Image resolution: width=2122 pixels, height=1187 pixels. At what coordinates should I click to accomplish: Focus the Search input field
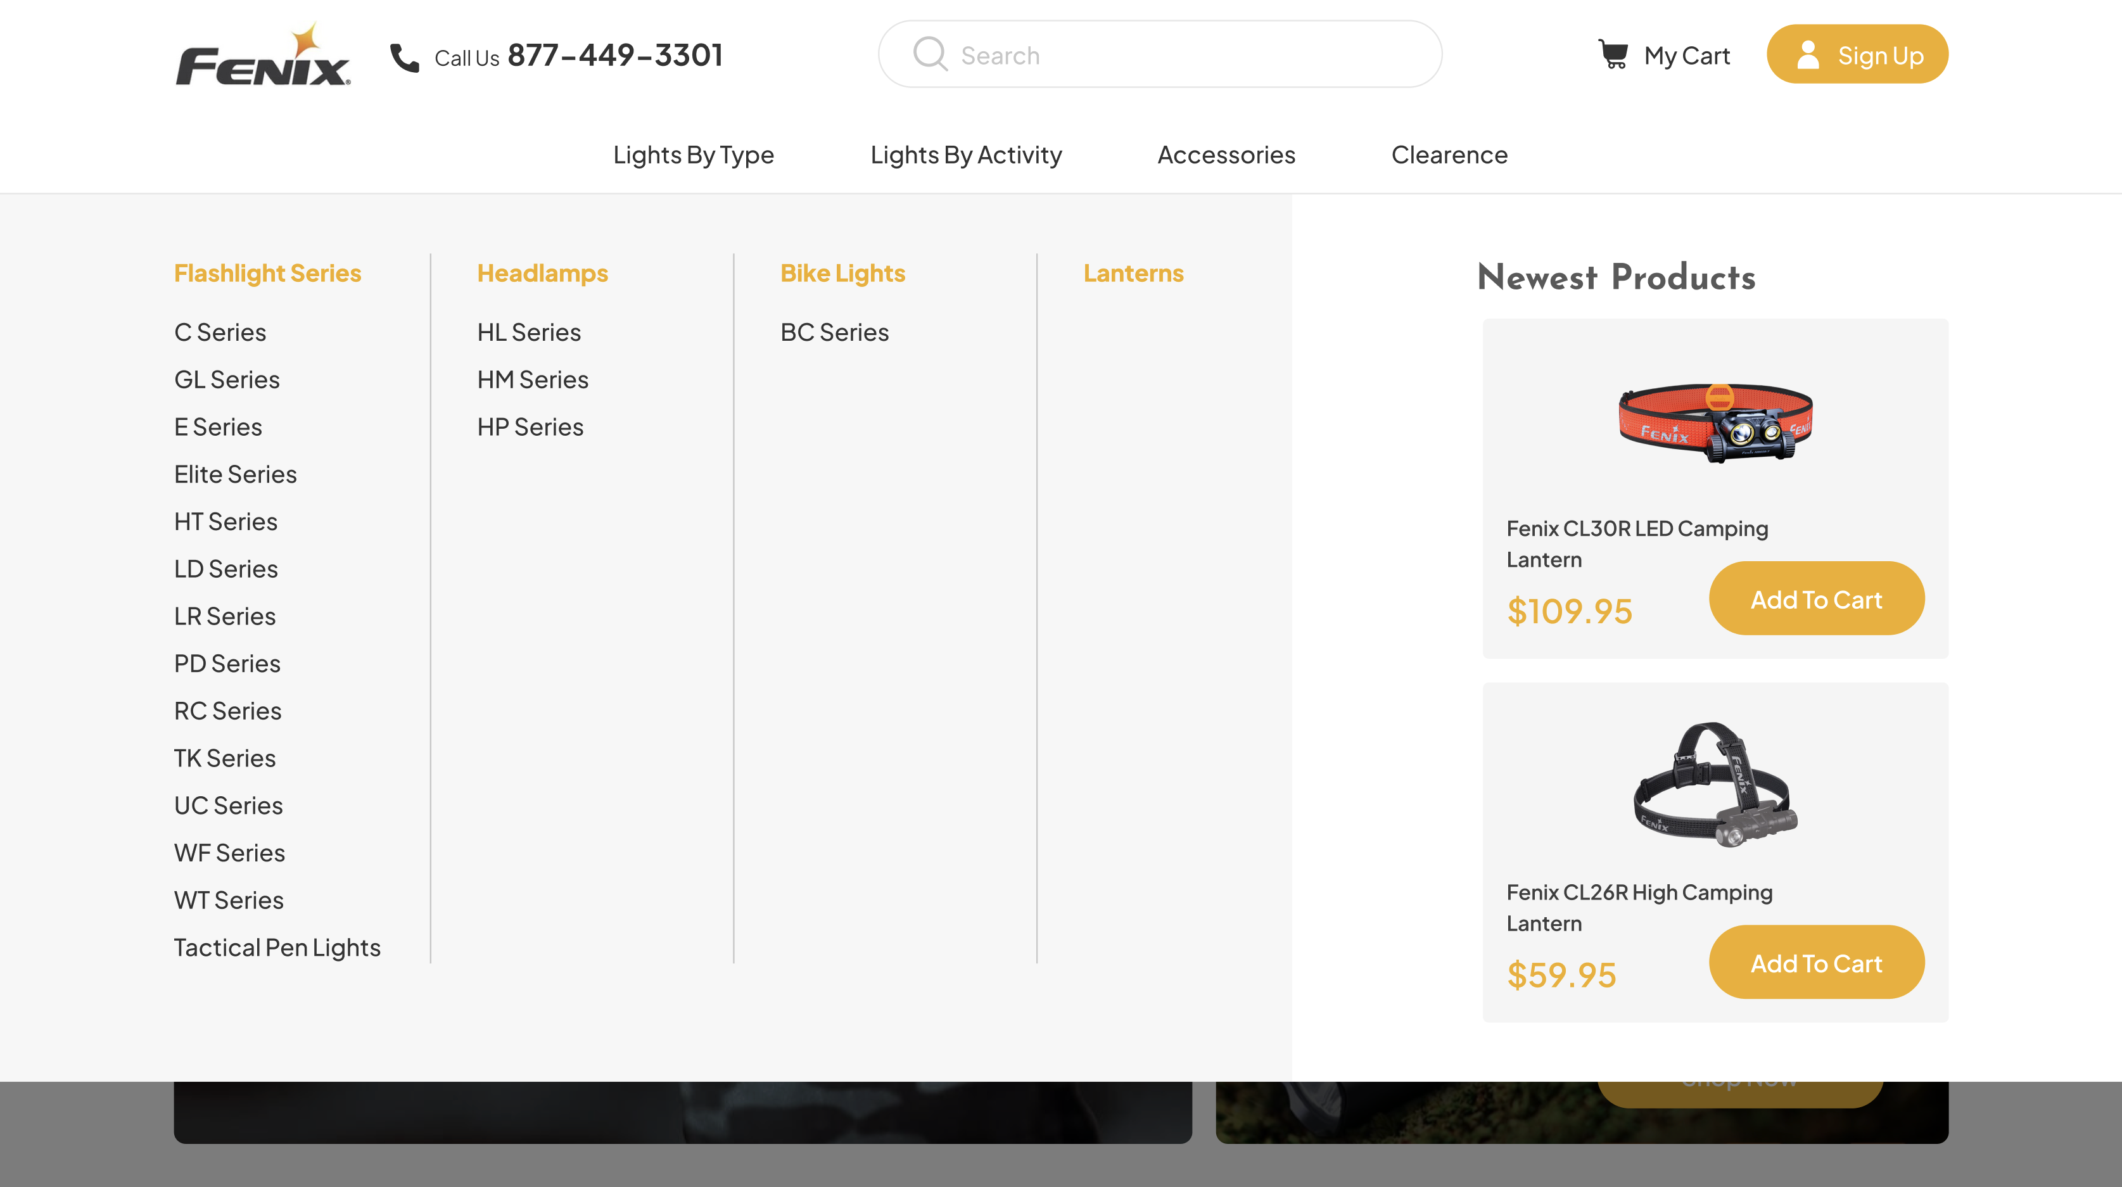(x=1160, y=54)
